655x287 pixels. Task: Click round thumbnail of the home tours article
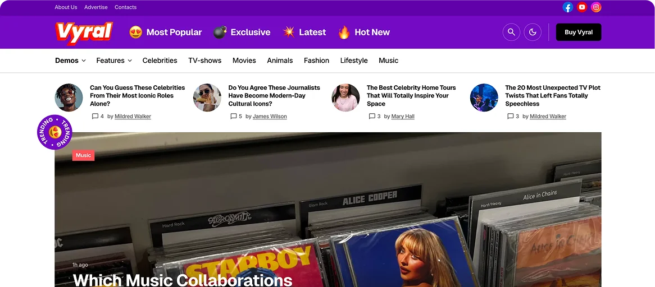pyautogui.click(x=345, y=98)
